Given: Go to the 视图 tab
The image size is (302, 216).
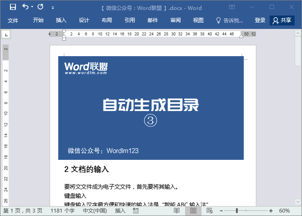Looking at the screenshot, I should click(x=198, y=20).
